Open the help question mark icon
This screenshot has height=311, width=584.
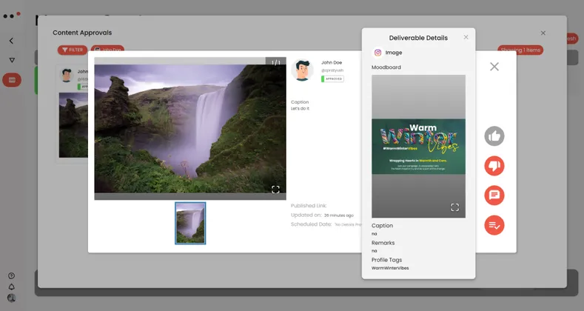(x=11, y=276)
